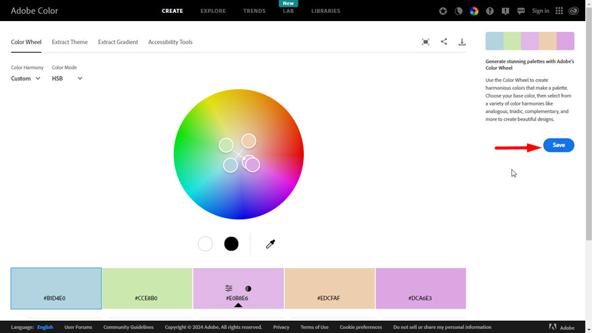Screen dimensions: 592x333
Task: Click the full-screen view icon
Action: point(426,42)
